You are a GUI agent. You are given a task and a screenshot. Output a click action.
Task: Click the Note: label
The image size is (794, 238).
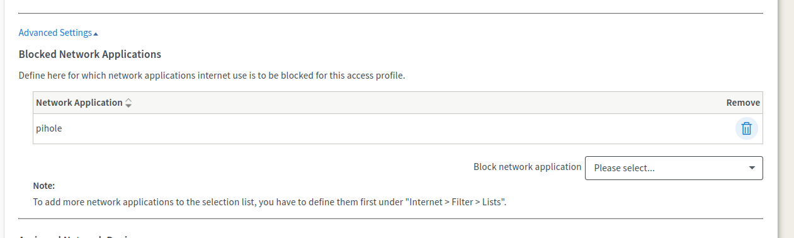44,186
